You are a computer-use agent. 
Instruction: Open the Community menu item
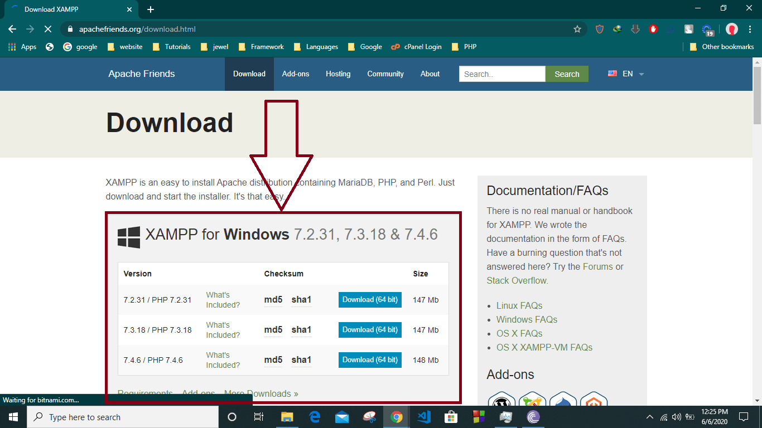point(385,74)
